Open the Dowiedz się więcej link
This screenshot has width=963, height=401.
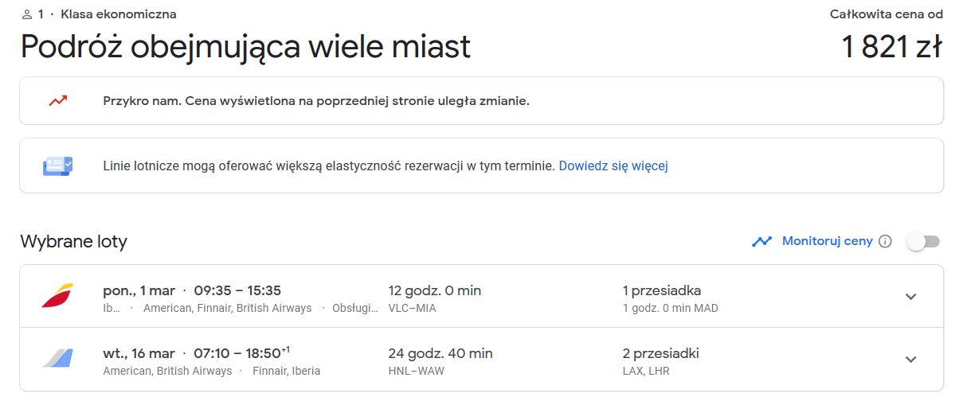613,165
